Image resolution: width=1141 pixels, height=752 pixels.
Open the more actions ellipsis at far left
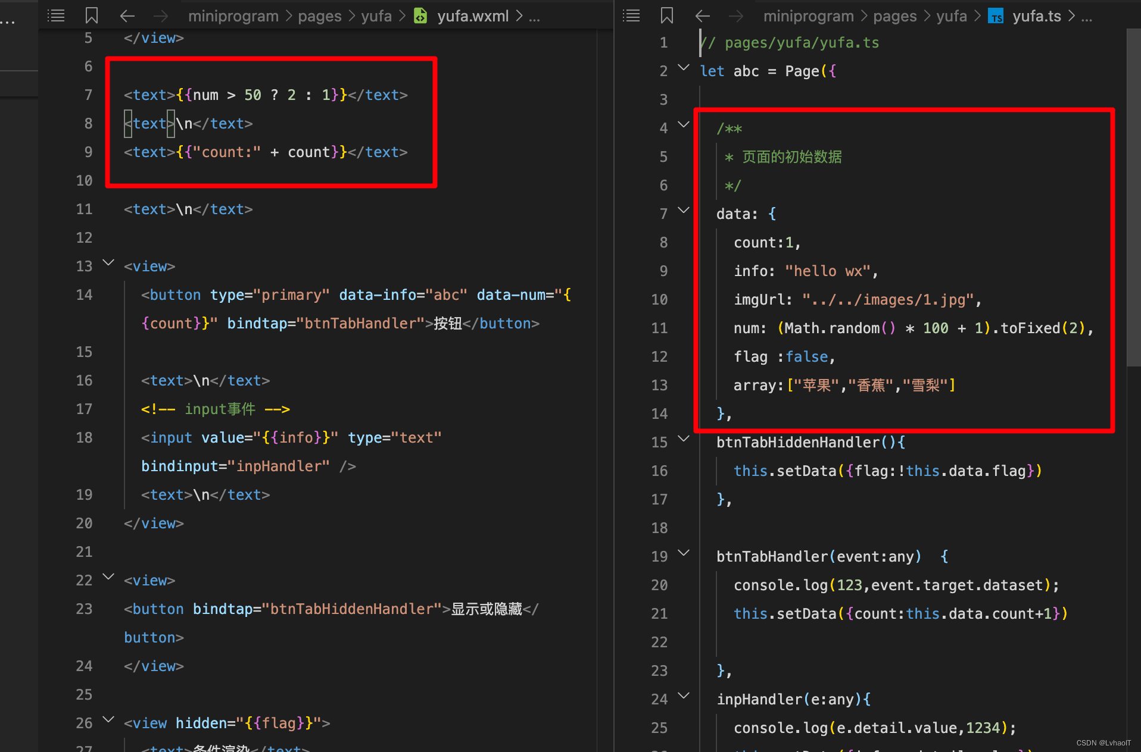pyautogui.click(x=8, y=22)
